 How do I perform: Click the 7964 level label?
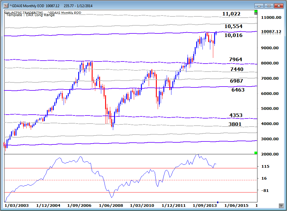(236, 59)
